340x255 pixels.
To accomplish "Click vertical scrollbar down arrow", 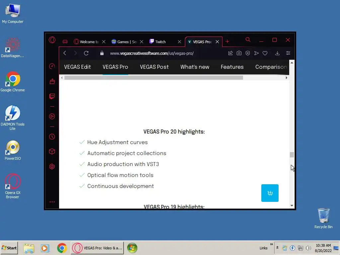I will [x=292, y=205].
